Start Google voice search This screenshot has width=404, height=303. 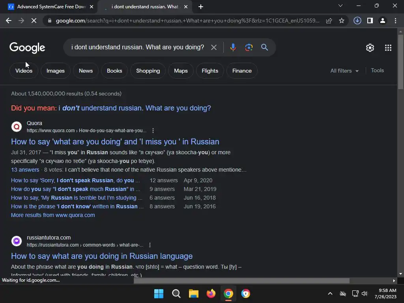[233, 47]
